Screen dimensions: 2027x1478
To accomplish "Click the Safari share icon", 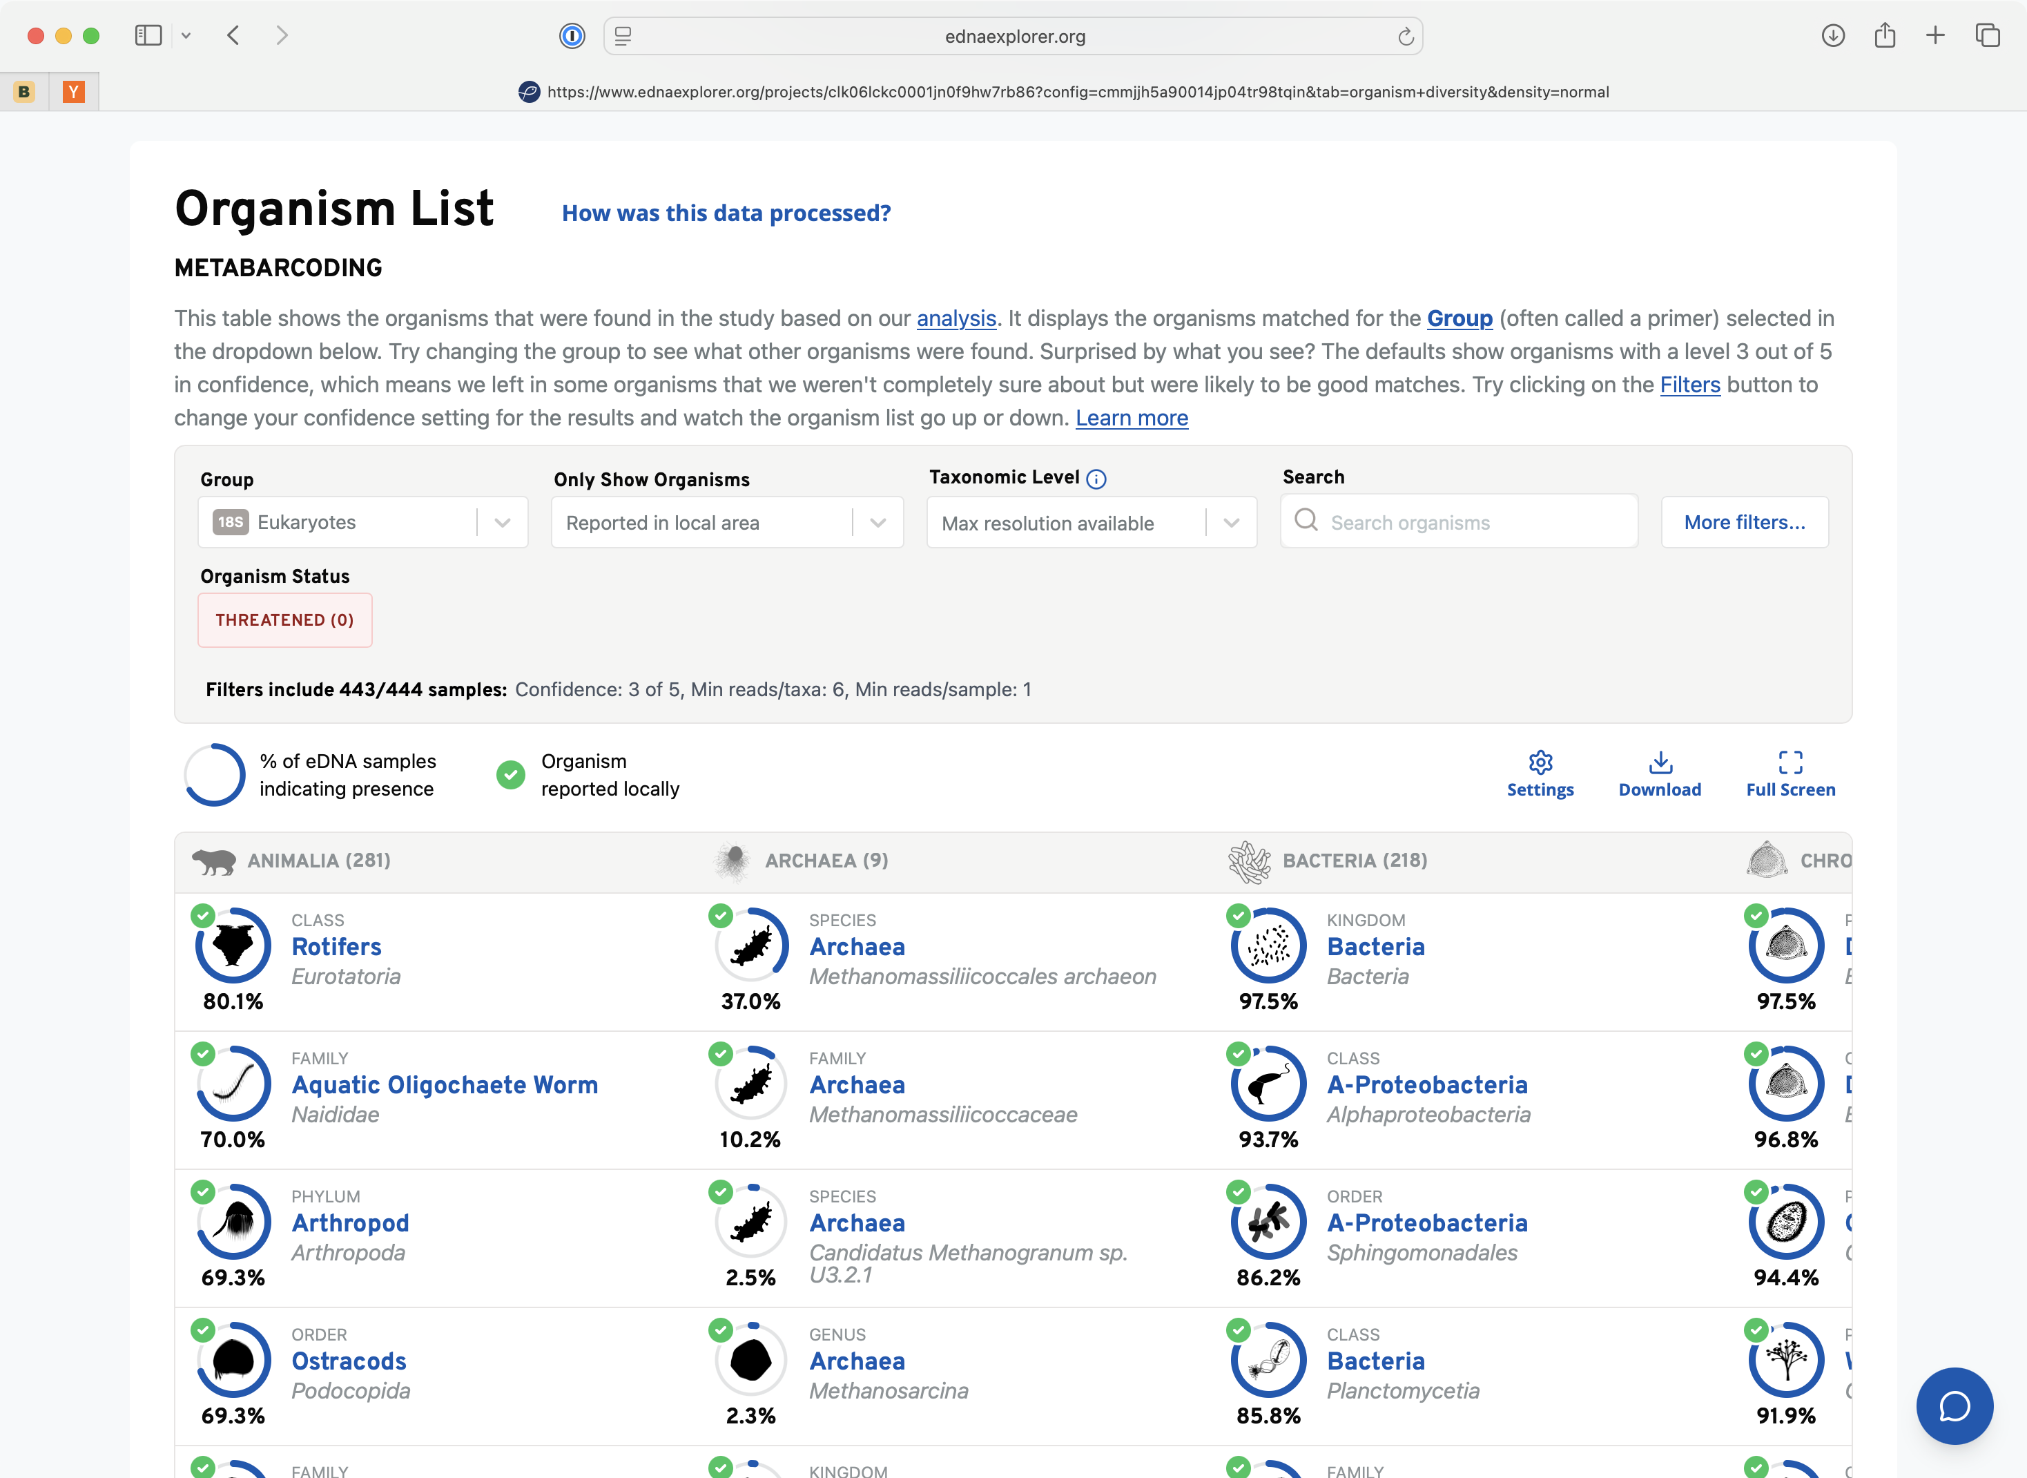I will click(x=1885, y=36).
